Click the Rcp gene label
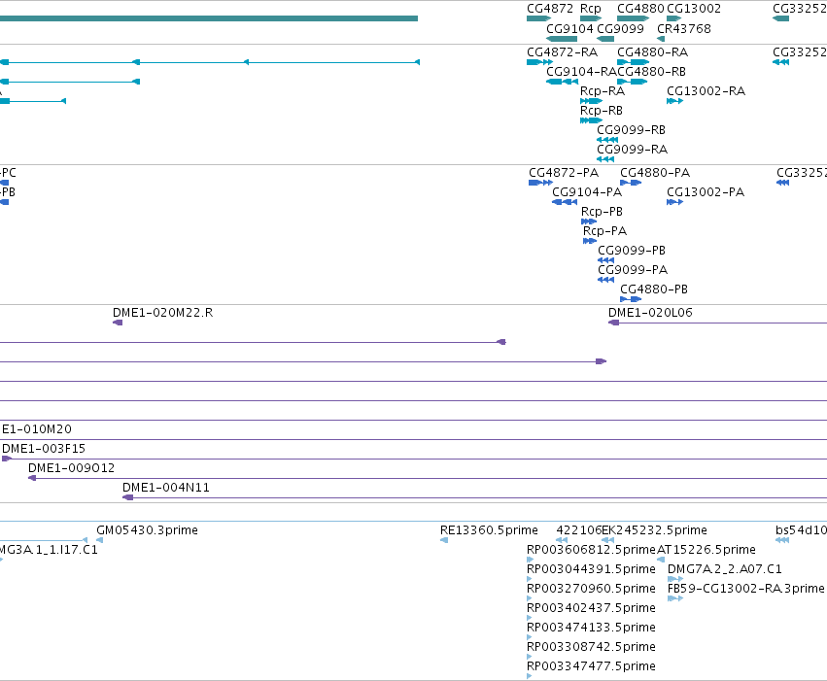The width and height of the screenshot is (827, 681). pyautogui.click(x=590, y=9)
